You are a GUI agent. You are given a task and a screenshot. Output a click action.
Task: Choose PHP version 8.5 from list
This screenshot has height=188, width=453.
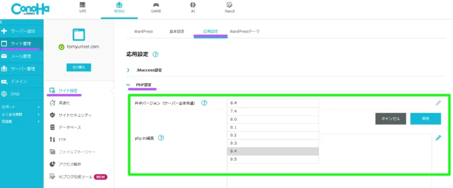[x=273, y=159]
